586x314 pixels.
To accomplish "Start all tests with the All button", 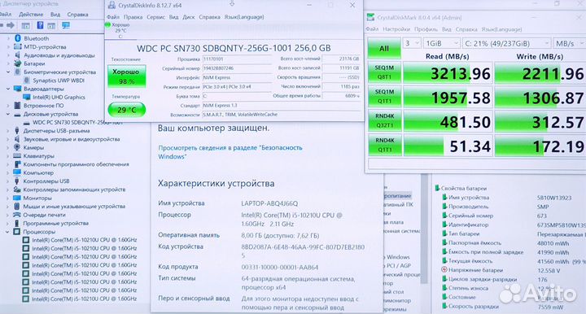I will pos(384,48).
